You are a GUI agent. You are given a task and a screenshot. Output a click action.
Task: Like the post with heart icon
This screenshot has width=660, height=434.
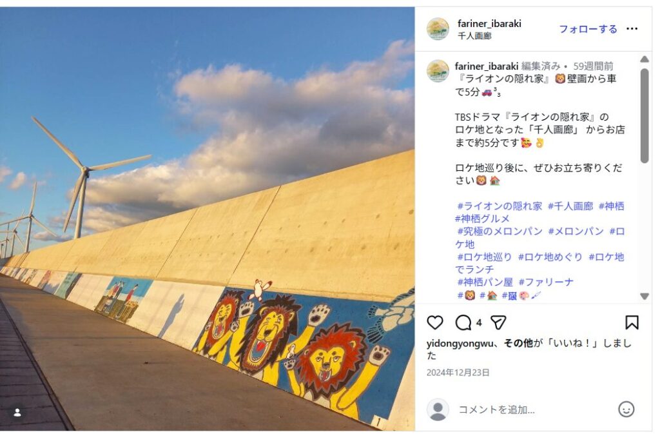pos(435,323)
